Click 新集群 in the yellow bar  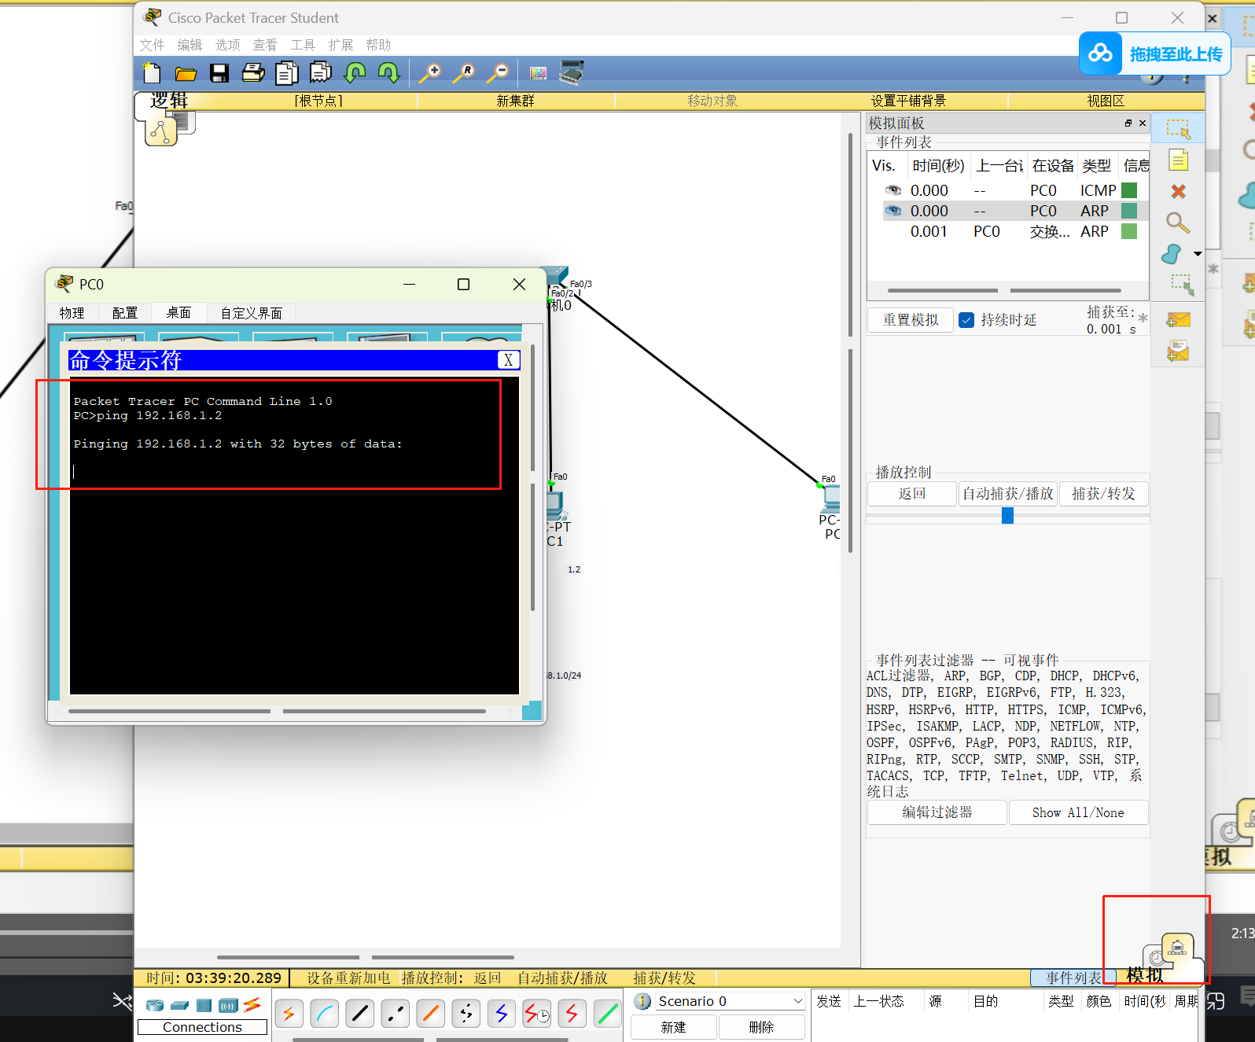pos(516,101)
